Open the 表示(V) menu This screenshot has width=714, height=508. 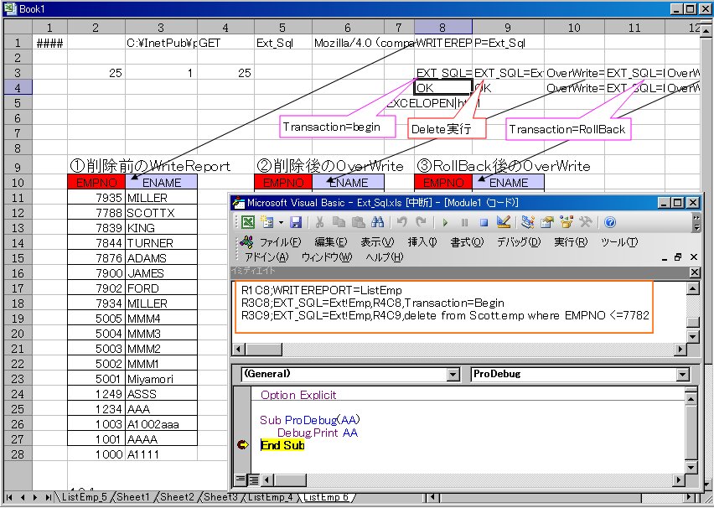tap(377, 242)
